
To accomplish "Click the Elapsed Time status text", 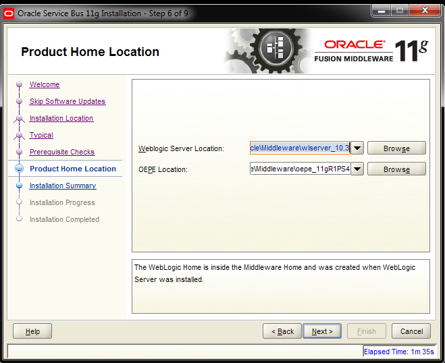I will click(x=398, y=352).
